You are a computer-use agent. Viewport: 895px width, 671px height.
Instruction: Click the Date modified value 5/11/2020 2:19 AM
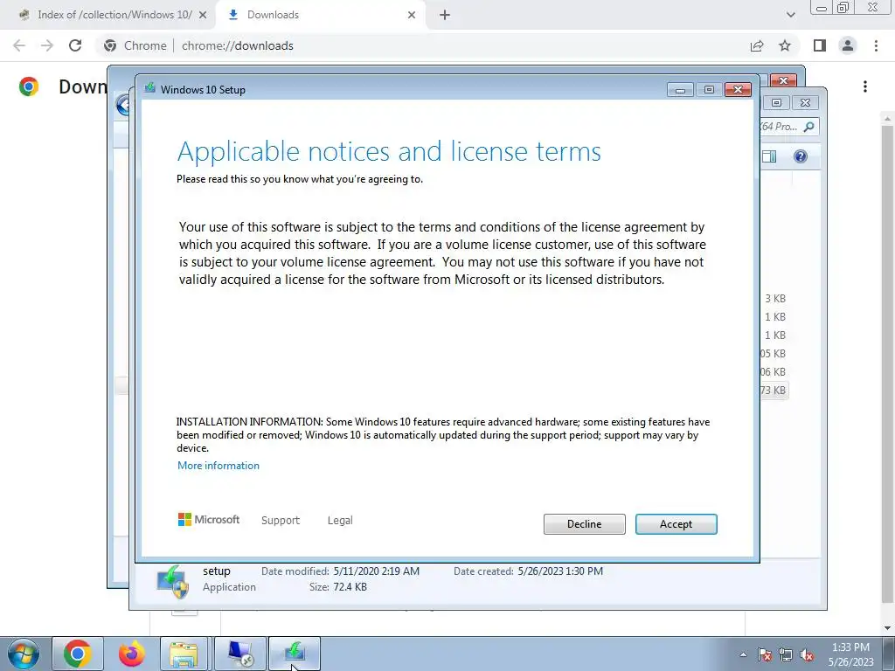click(376, 571)
